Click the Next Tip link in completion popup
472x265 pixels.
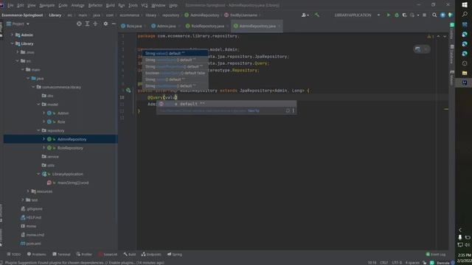click(x=254, y=111)
